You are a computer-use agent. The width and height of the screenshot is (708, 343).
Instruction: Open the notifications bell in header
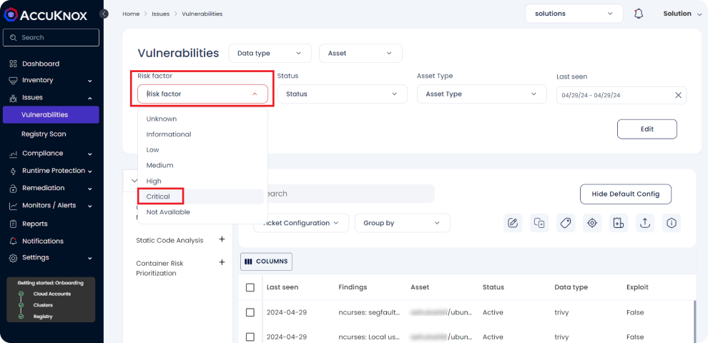(639, 14)
